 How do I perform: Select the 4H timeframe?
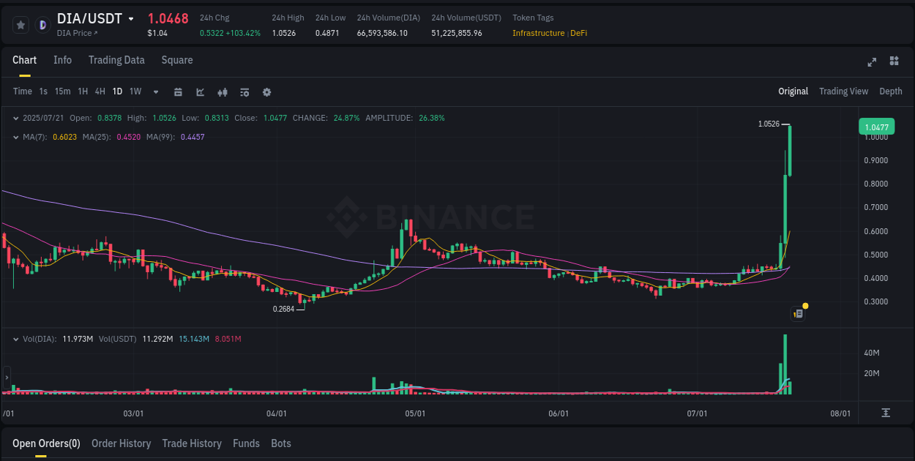pos(100,91)
